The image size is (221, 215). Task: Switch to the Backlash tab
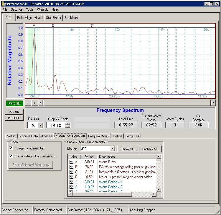(x=71, y=18)
